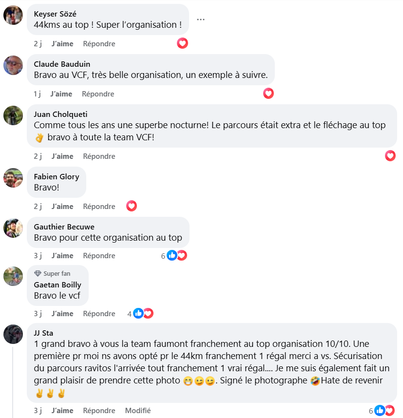Open heart reaction on Juan Cholqueti's comment
The width and height of the screenshot is (403, 418).
click(x=390, y=156)
